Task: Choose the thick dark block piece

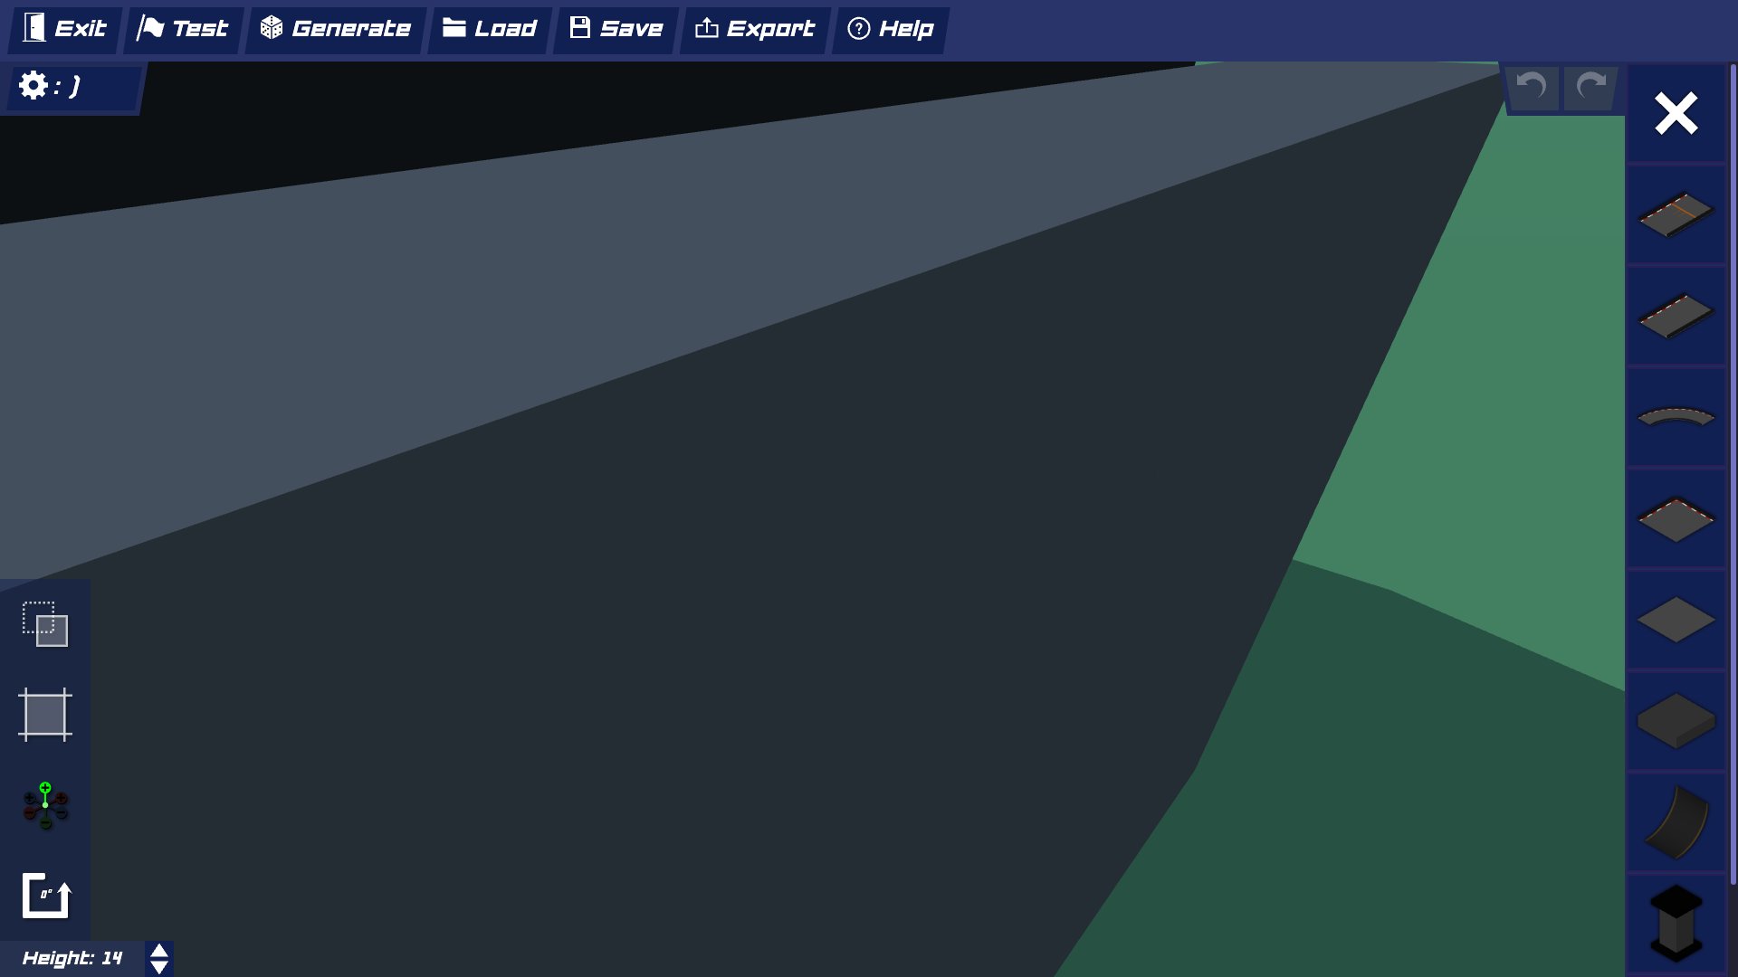Action: (1676, 721)
